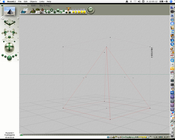The image size is (175, 140).
Task: Open the trackball options dropdown triangle
Action: coord(18,52)
